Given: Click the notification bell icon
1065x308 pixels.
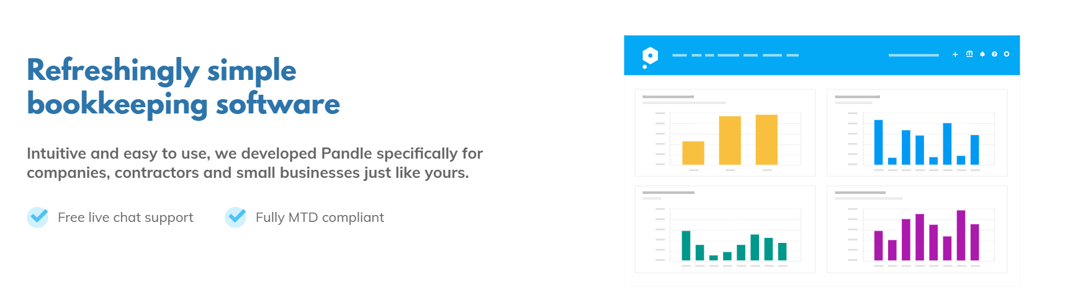Looking at the screenshot, I should click(x=982, y=55).
